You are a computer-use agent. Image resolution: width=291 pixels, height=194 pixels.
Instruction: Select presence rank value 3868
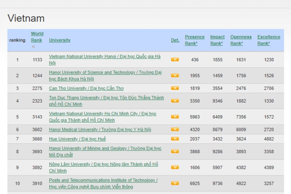(x=195, y=152)
